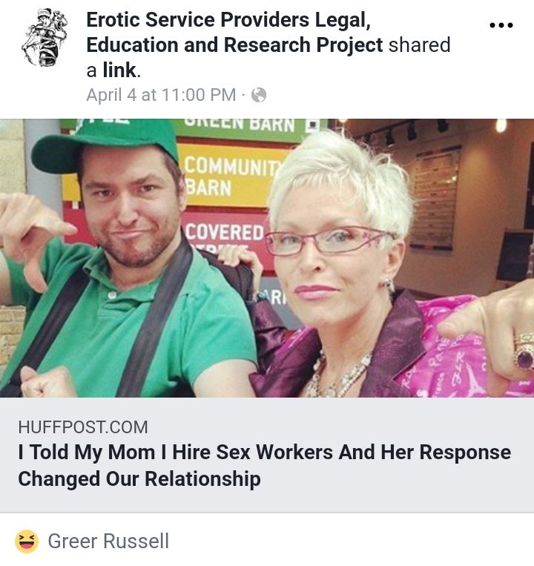Open the page's sketch profile picture
This screenshot has width=534, height=566.
(x=44, y=38)
